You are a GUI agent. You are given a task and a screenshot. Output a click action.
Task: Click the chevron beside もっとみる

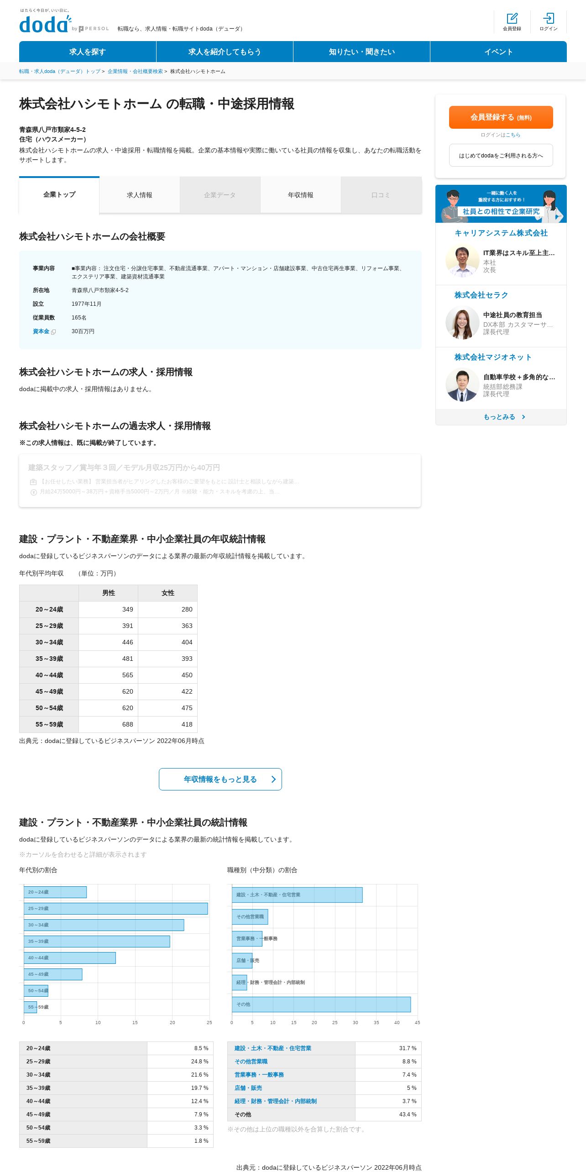(x=523, y=417)
